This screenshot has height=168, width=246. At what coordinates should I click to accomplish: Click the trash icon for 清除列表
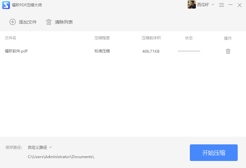pos(48,22)
